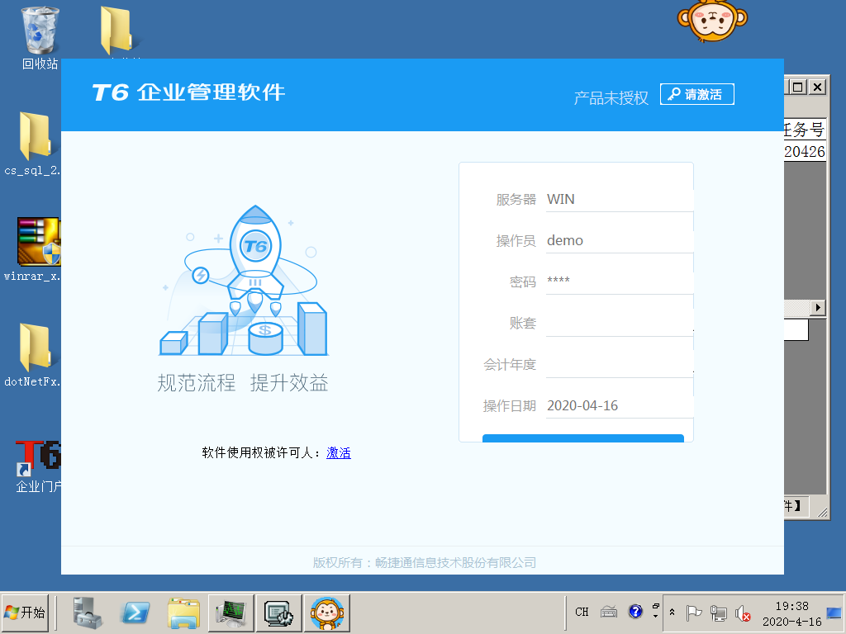
Task: Click the 操作日期 field showing 2020-04-16
Action: [620, 406]
